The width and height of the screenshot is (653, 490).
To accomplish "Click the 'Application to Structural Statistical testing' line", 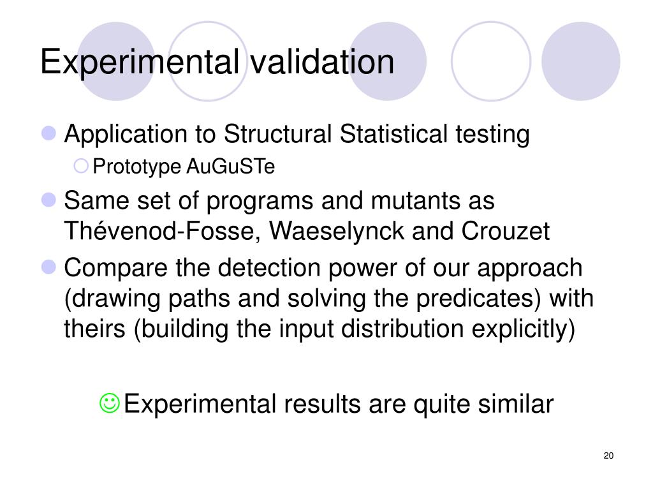I will pyautogui.click(x=297, y=135).
